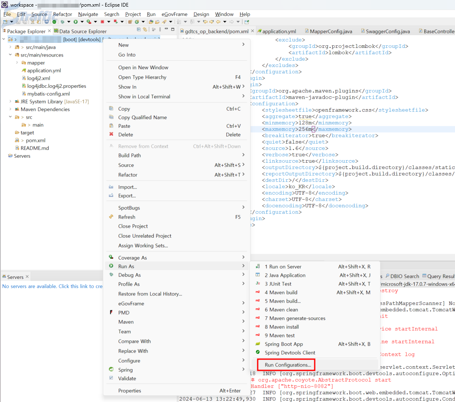Open the Window menu in menu bar
This screenshot has width=455, height=402.
coord(224,14)
